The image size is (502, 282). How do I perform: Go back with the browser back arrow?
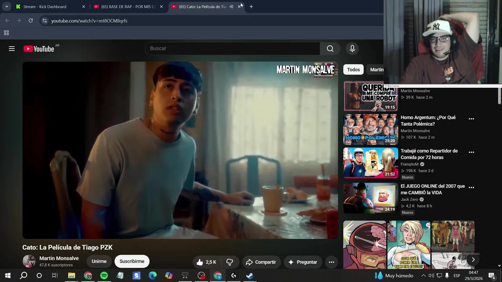7,20
